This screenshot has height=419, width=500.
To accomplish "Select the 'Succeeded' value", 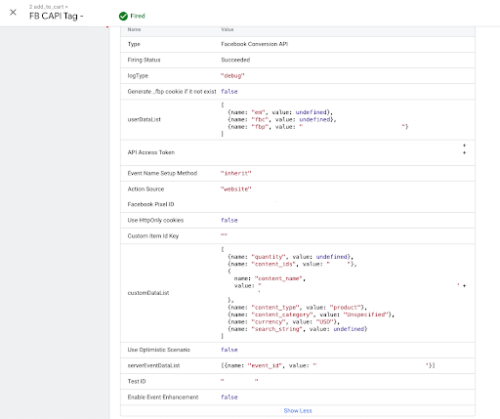I will tap(235, 60).
